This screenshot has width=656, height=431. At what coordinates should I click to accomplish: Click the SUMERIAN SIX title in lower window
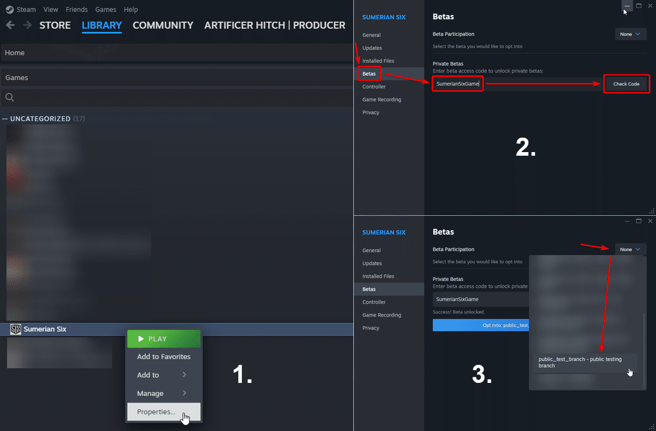coord(383,233)
